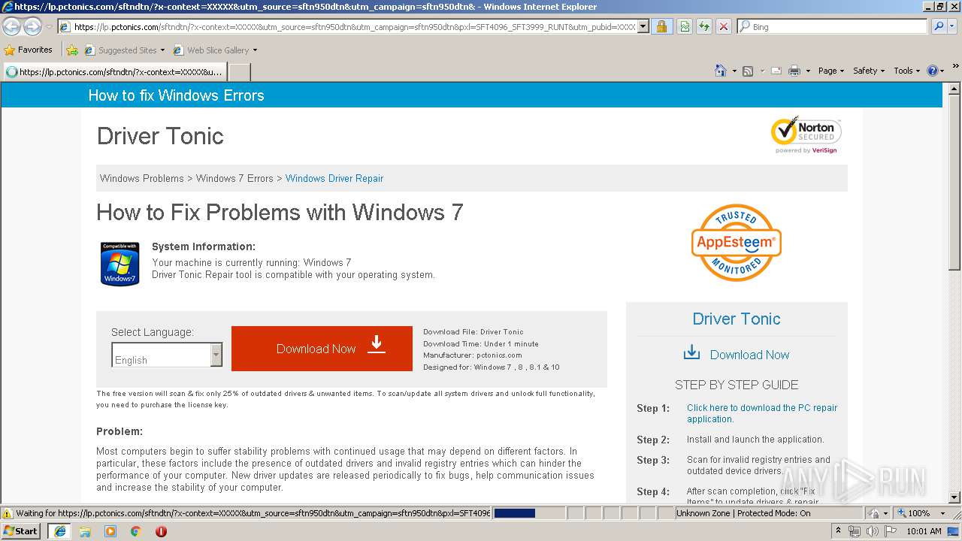Click the red Download Now button
The image size is (962, 541).
click(322, 349)
